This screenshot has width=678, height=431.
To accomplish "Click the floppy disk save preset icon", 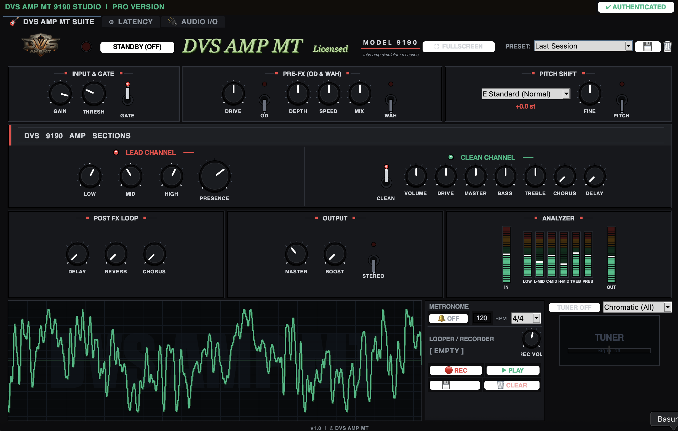I will tap(648, 46).
